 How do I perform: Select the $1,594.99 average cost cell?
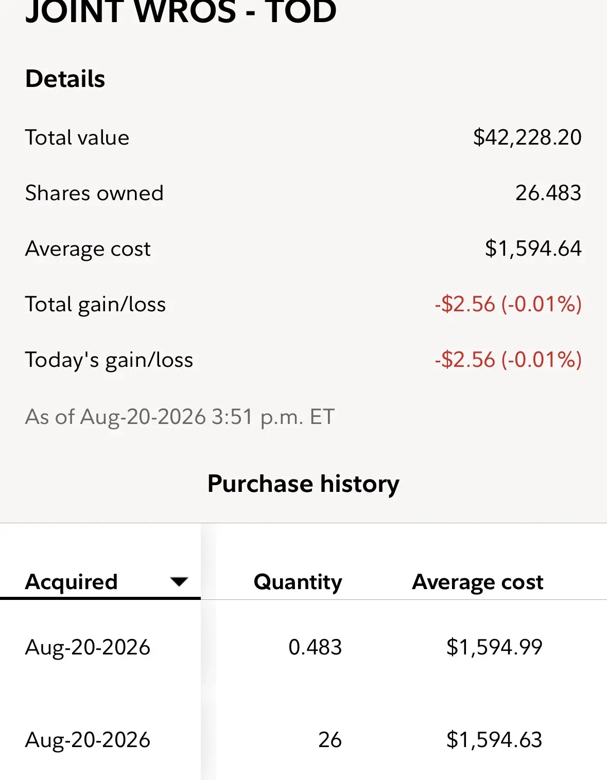(x=494, y=647)
